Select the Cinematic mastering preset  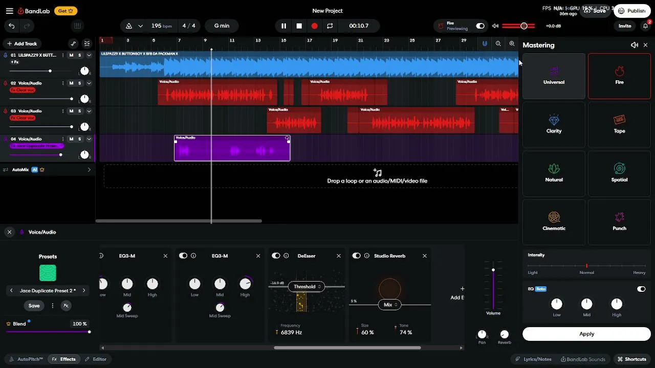pos(554,222)
